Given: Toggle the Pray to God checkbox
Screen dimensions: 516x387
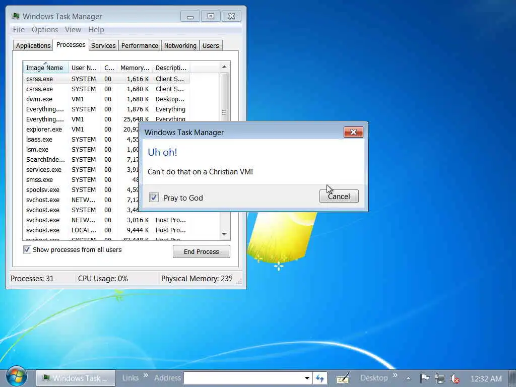Looking at the screenshot, I should 154,198.
